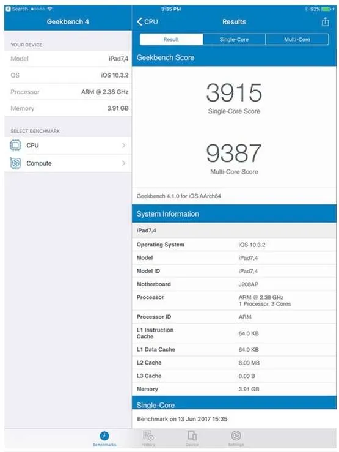Select the Processor row in System Information
Viewport: 339px width, 452px height.
[234, 300]
